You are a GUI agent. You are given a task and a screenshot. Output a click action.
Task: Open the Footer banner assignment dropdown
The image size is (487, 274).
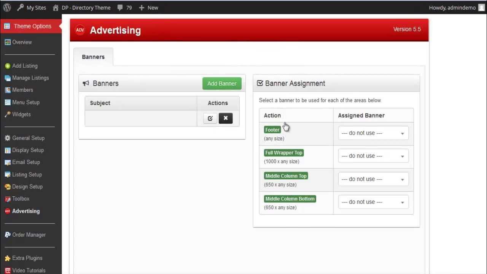(x=373, y=133)
